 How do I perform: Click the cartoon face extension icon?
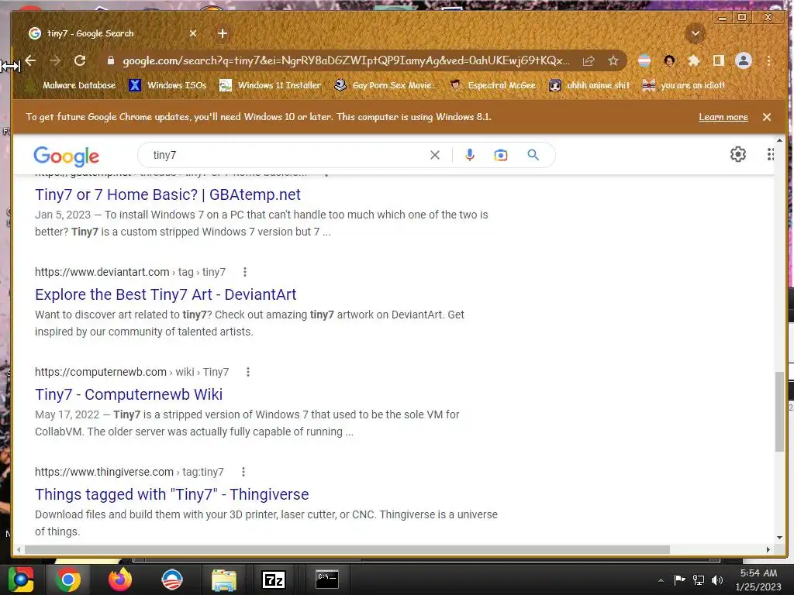[669, 60]
